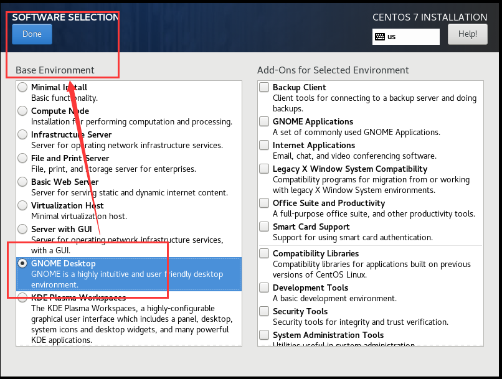Select Server with GUI environment
502x379 pixels.
22,230
